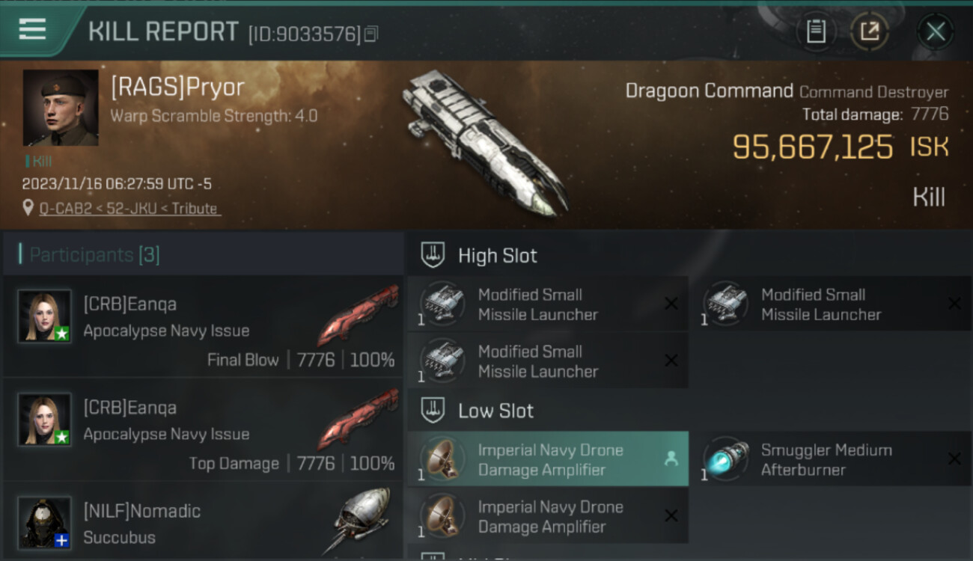Open Eanqa Final Blow participant portrait

point(45,316)
